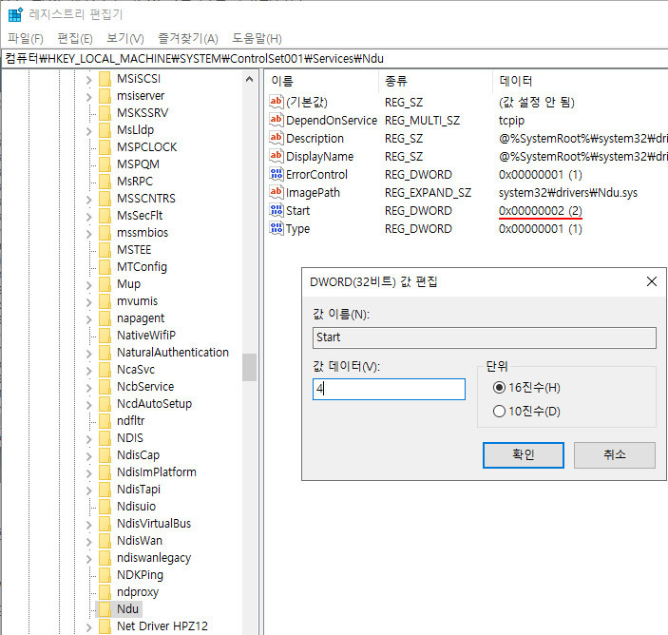Image resolution: width=668 pixels, height=635 pixels.
Task: Click the tree pane scrollbar thumb
Action: [x=250, y=367]
